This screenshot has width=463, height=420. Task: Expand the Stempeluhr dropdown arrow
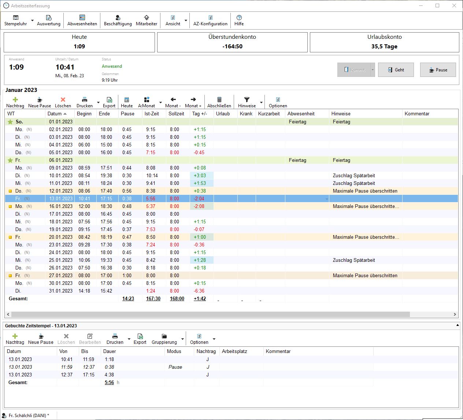click(32, 21)
